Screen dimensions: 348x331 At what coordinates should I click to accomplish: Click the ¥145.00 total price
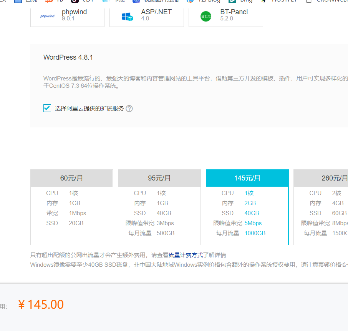(41, 304)
